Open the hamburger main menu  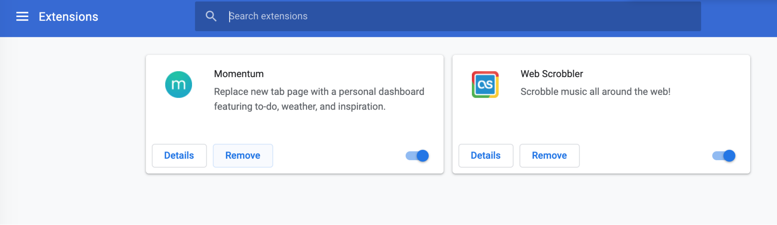(22, 16)
